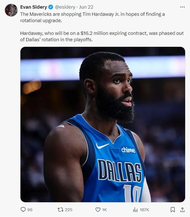This screenshot has width=190, height=217.
Task: Like the tweet with the heart icon
Action: click(x=98, y=210)
